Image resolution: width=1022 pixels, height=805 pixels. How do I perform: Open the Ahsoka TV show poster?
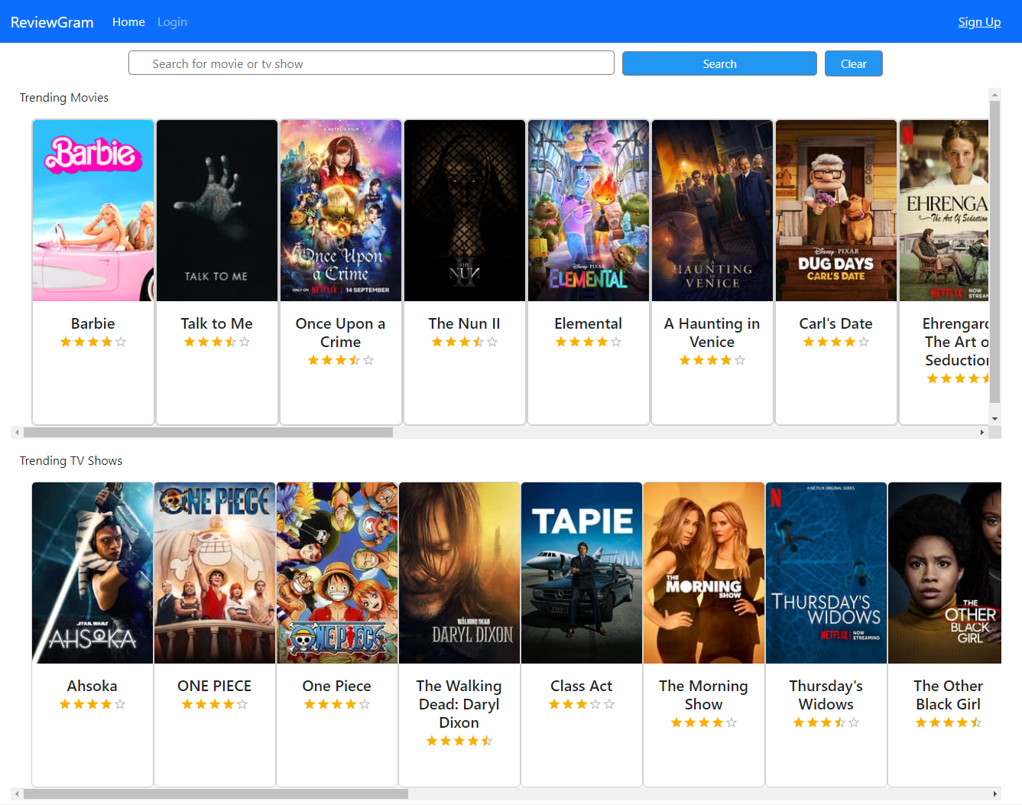(x=92, y=573)
